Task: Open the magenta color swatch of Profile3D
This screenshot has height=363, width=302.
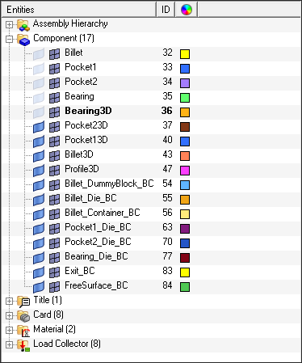Action: (185, 171)
